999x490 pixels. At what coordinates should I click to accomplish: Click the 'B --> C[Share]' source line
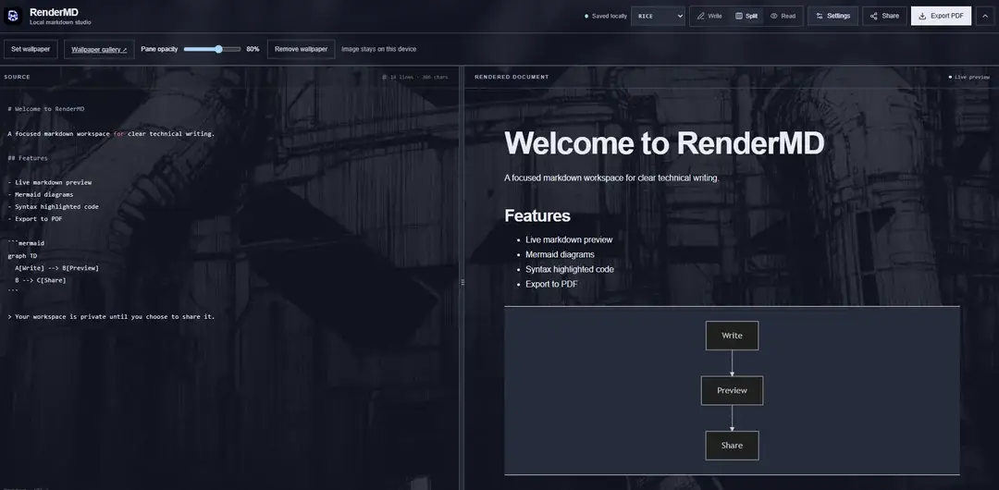[x=40, y=280]
